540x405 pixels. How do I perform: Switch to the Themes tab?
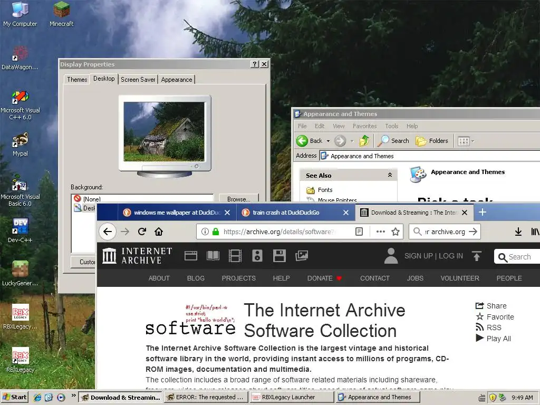tap(77, 80)
